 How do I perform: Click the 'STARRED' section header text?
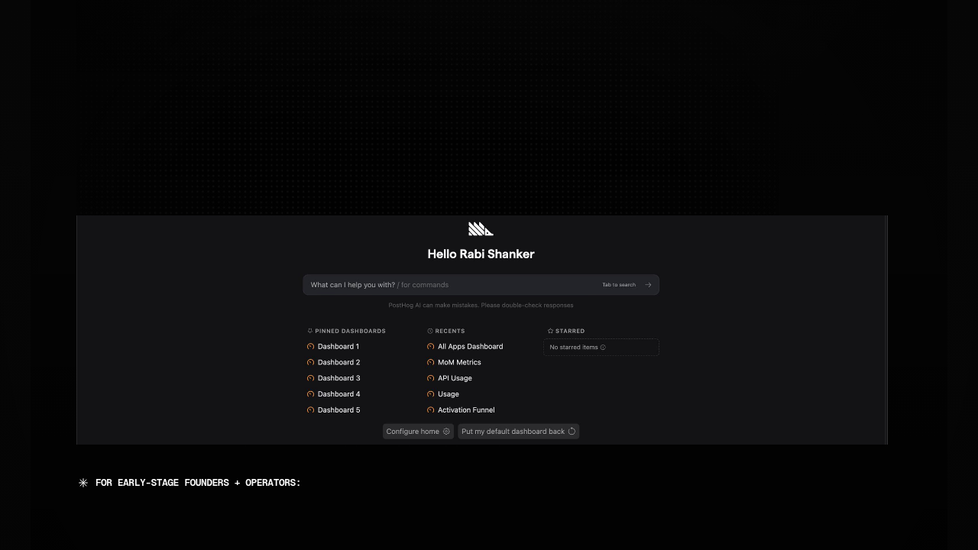pos(570,331)
